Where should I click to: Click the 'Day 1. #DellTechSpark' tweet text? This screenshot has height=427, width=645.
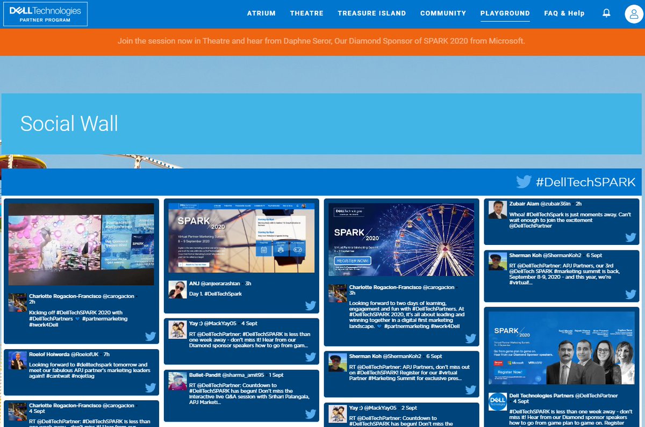coord(216,294)
